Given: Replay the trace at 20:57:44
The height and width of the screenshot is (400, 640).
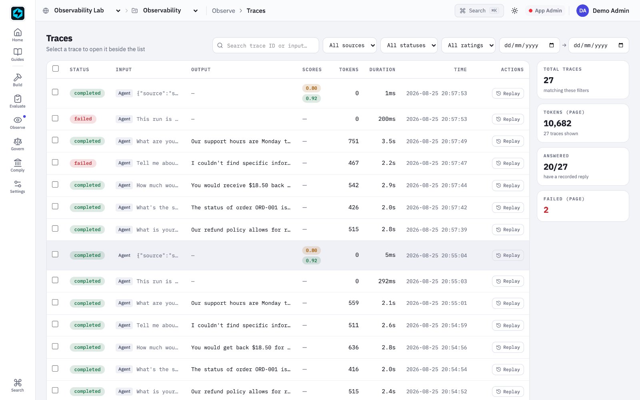Looking at the screenshot, I should [508, 186].
